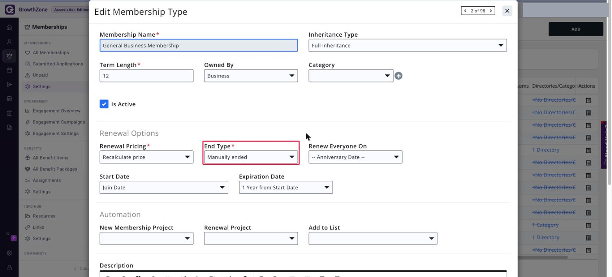This screenshot has height=277, width=612.
Task: Open Resources under Info Hub
Action: click(x=44, y=216)
